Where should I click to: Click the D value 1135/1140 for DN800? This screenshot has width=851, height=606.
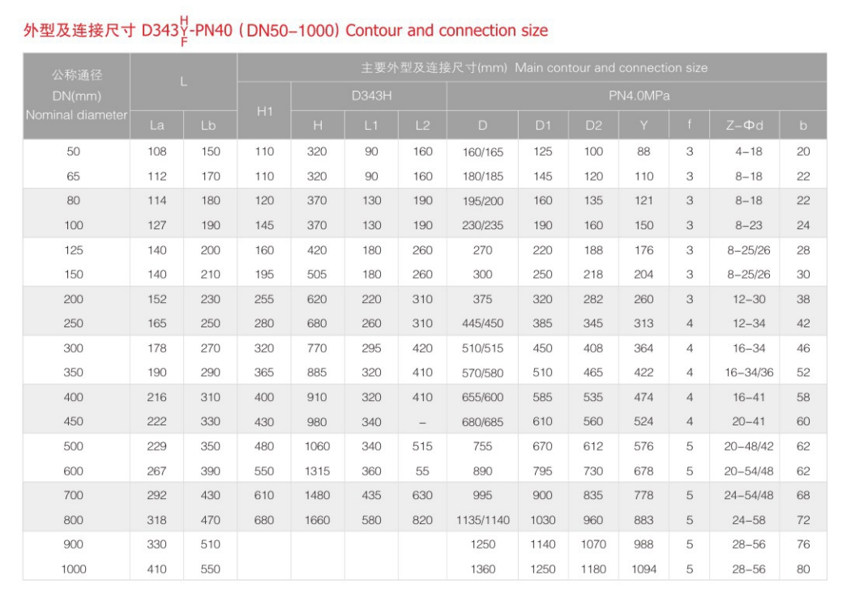483,520
